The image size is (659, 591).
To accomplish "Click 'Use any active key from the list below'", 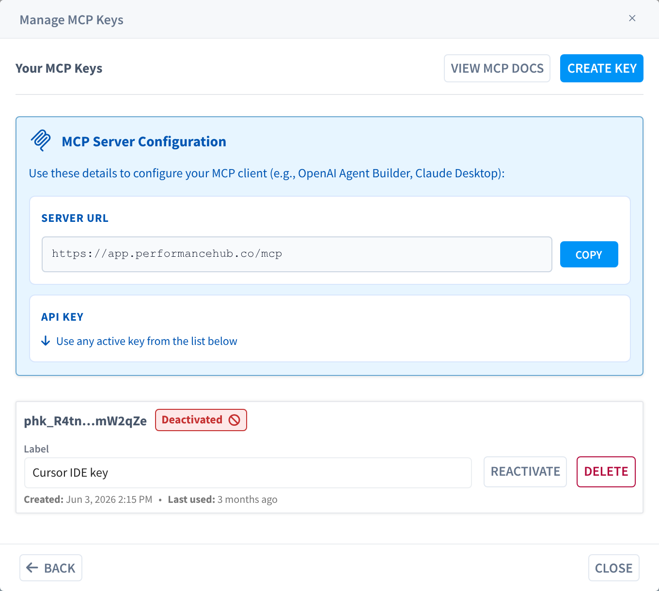I will (147, 341).
